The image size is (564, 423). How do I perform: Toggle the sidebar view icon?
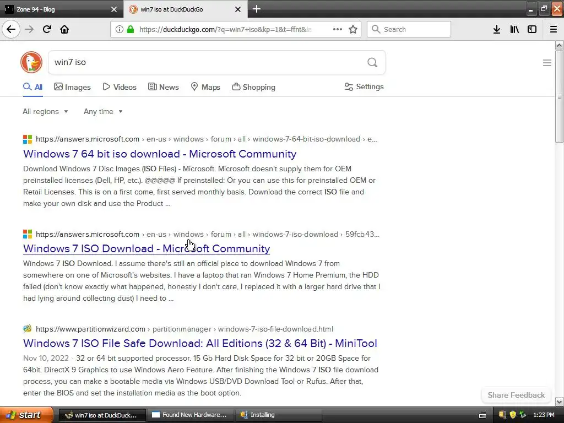tap(532, 29)
